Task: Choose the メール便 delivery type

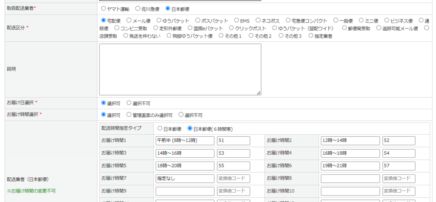Action: click(x=129, y=20)
